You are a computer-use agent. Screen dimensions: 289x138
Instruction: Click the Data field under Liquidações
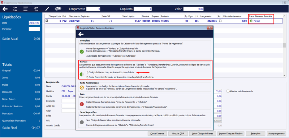[34, 23]
